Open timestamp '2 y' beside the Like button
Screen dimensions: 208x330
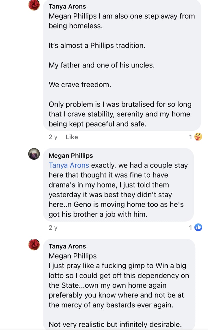click(x=53, y=137)
